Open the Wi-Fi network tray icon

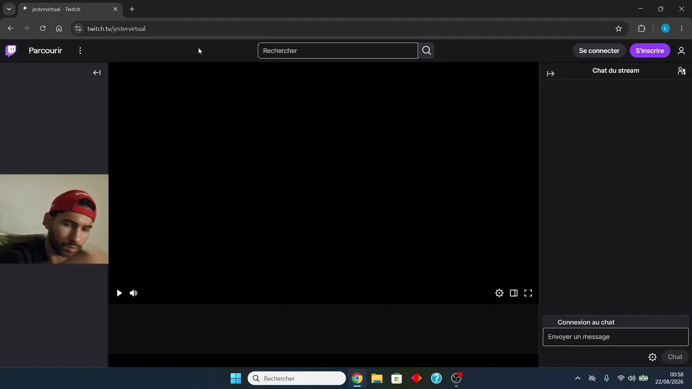[621, 378]
